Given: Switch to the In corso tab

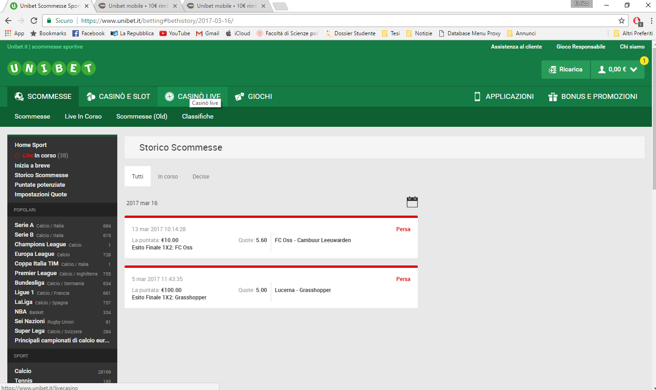Looking at the screenshot, I should pyautogui.click(x=168, y=176).
